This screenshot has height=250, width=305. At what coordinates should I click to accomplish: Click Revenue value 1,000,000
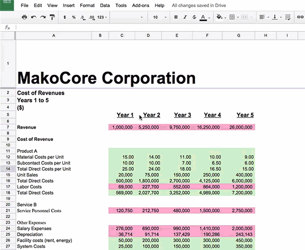(122, 127)
